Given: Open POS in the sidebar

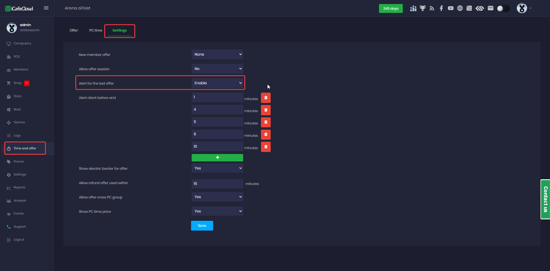Looking at the screenshot, I should pos(16,57).
